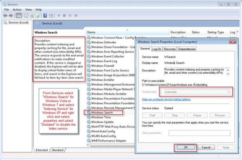Select Services (Local) in left tree

[x=18, y=22]
